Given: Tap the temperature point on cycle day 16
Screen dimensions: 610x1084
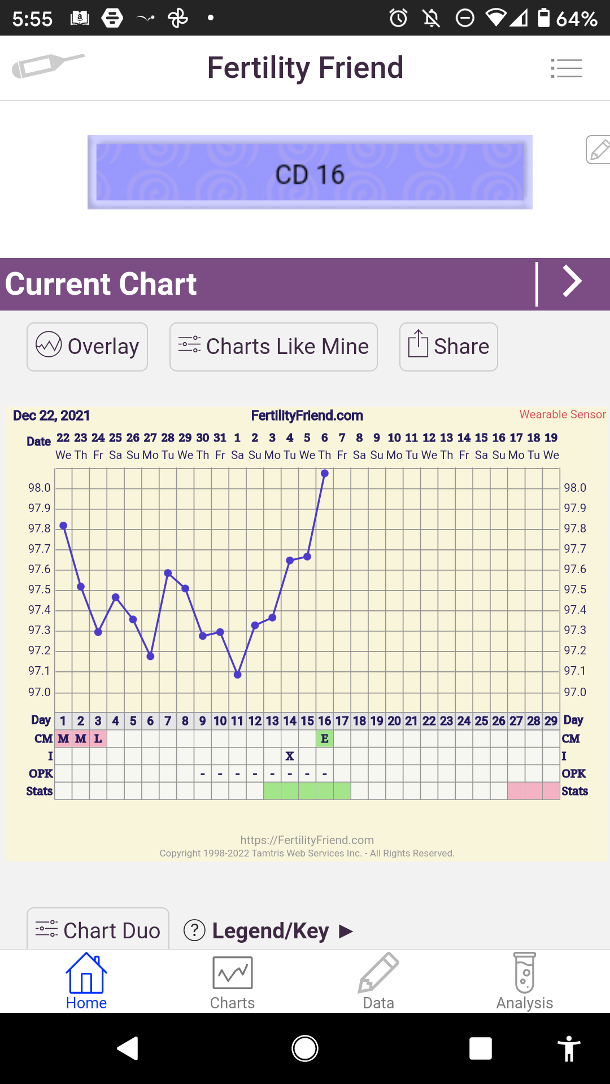Looking at the screenshot, I should click(x=325, y=473).
